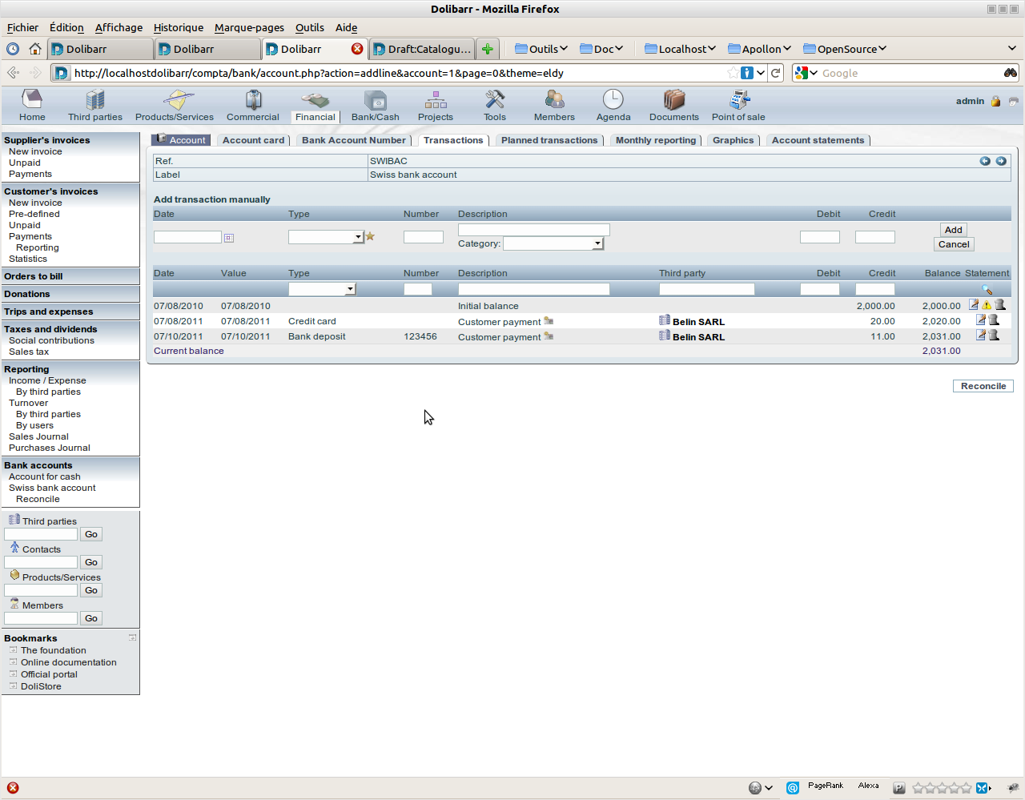1025x800 pixels.
Task: Open the Bank/Cash module icon
Action: [375, 100]
